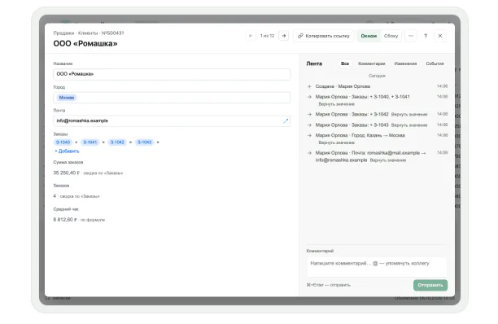The height and width of the screenshot is (324, 498).
Task: Open order chip З-1041
Action: pos(90,142)
